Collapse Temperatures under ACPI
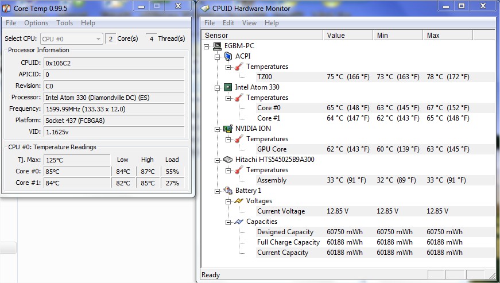Image resolution: width=500 pixels, height=283 pixels. click(228, 67)
